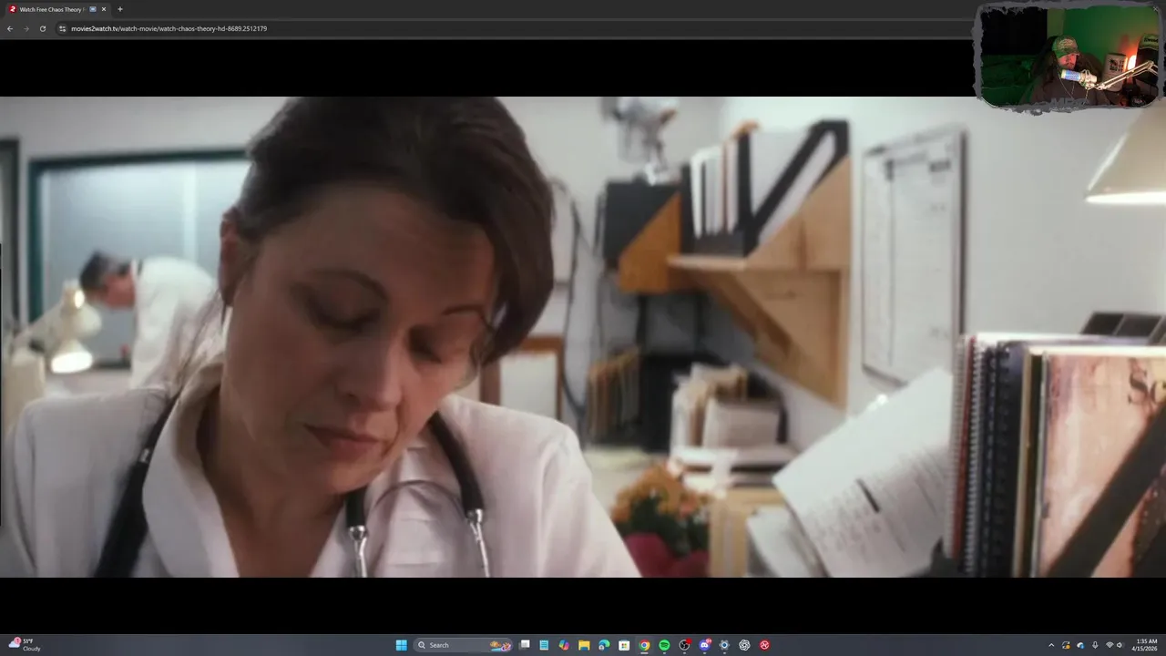Open Task View on the taskbar
The width and height of the screenshot is (1166, 656).
click(525, 645)
